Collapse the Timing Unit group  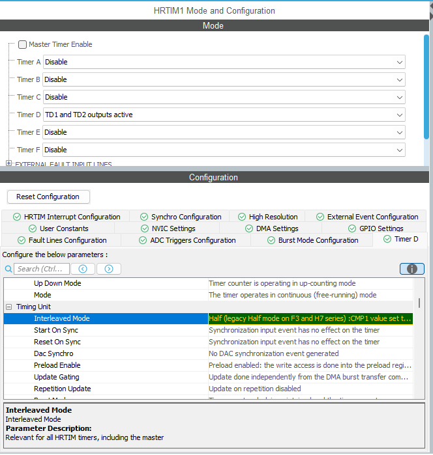[x=9, y=307]
